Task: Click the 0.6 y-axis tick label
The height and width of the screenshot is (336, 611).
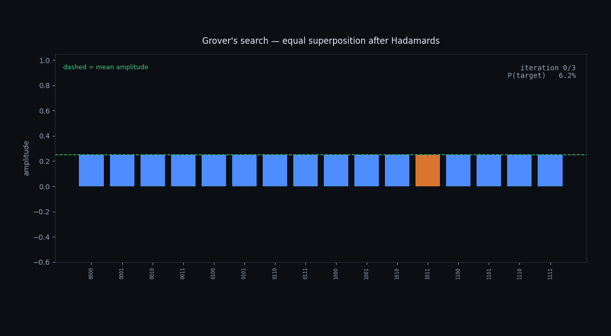Action: (x=44, y=111)
